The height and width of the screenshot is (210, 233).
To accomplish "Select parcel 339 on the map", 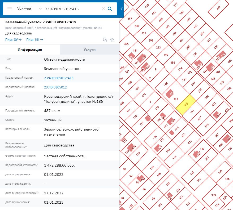I will click(x=213, y=195).
